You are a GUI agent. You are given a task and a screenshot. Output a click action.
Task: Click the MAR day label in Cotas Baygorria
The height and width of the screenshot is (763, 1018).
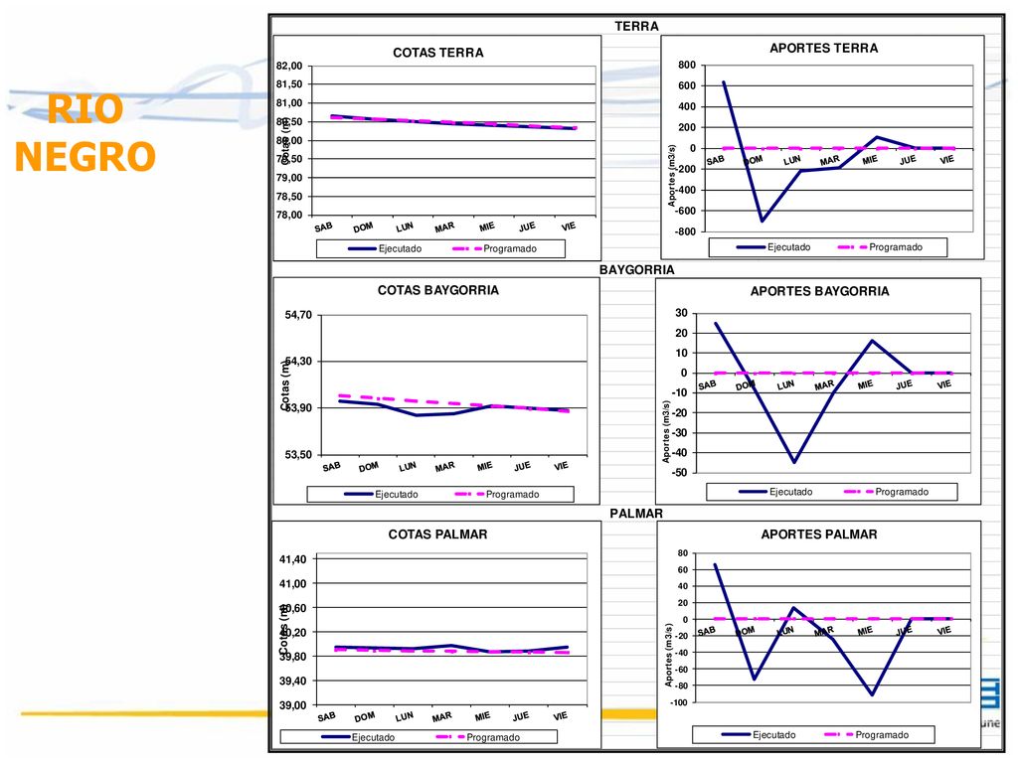tap(444, 467)
